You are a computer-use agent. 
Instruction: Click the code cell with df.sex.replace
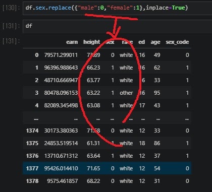tap(117, 8)
